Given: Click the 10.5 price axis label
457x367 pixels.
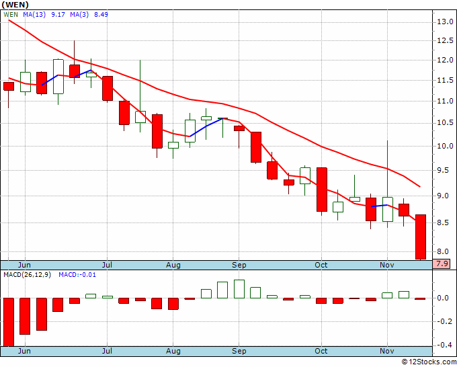Looking at the screenshot, I should point(445,123).
